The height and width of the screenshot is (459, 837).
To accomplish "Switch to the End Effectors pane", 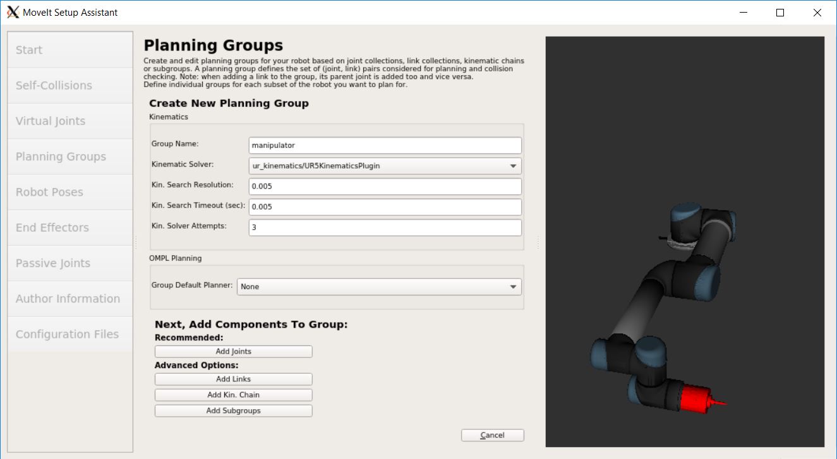I will tap(69, 227).
